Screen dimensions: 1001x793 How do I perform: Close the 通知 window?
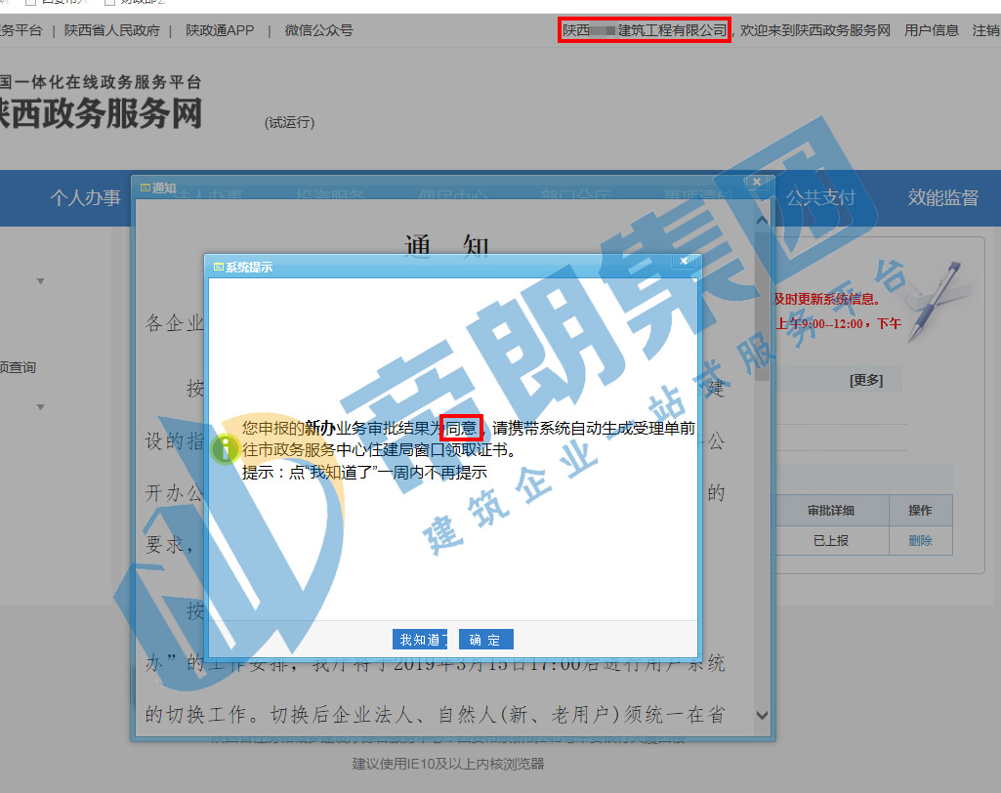pos(757,183)
